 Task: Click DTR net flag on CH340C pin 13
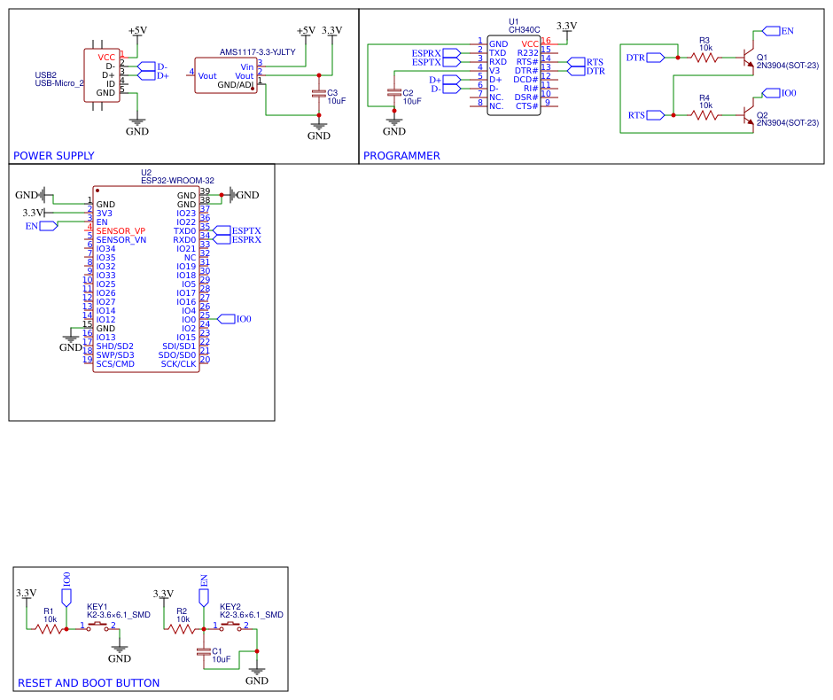[x=586, y=71]
